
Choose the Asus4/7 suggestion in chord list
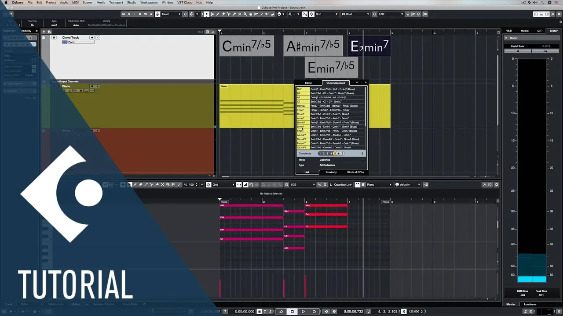pyautogui.click(x=302, y=135)
